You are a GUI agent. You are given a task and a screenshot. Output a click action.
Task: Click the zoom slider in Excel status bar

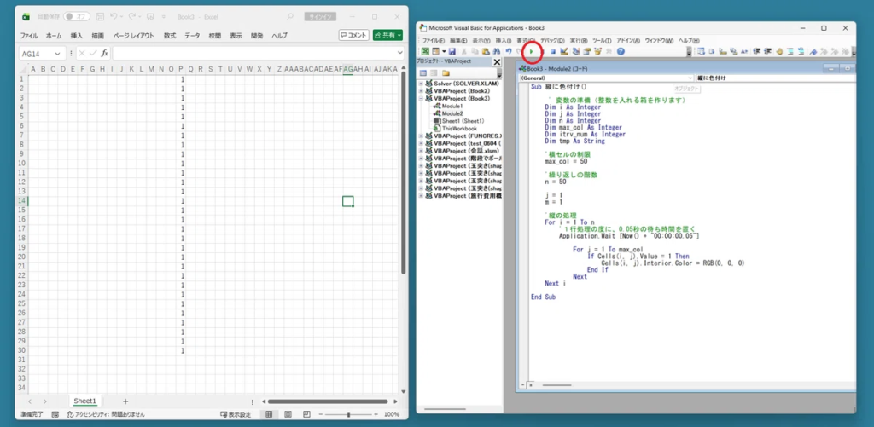(348, 414)
